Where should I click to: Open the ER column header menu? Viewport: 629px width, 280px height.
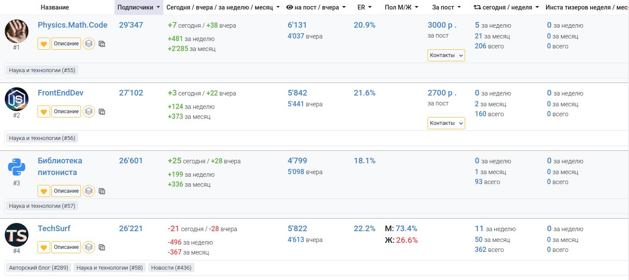click(364, 7)
